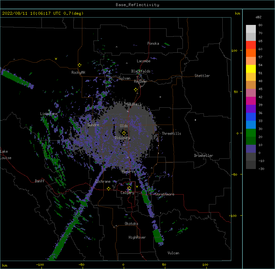Pick the bright green 20–30 dBZ swatch
Image resolution: width=275 pixels, height=269 pixels.
[x=251, y=133]
